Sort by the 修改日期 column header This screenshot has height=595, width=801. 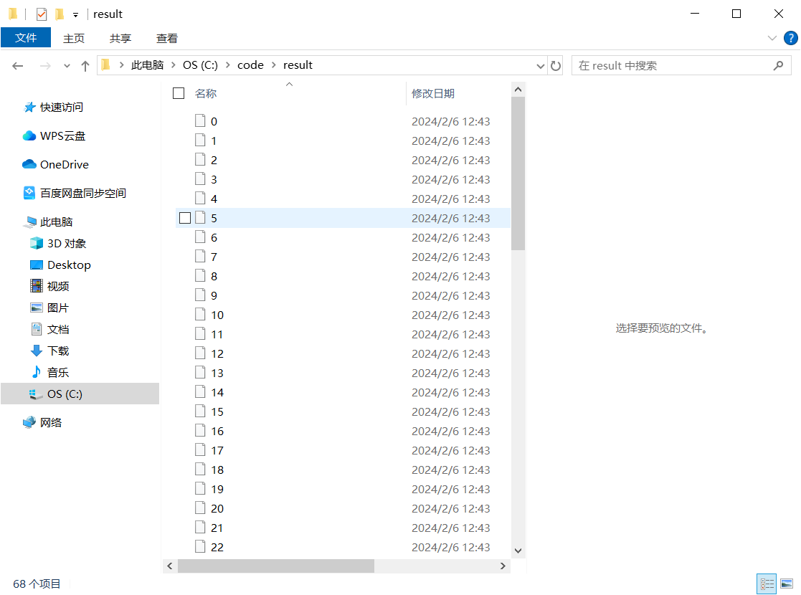432,93
